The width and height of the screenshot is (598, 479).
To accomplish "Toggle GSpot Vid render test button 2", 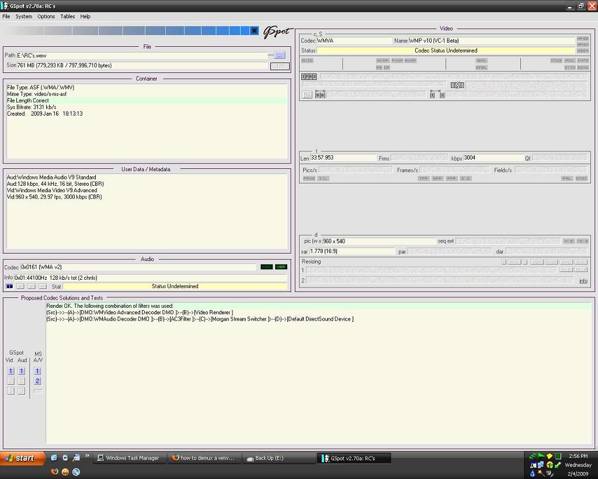I will click(11, 381).
